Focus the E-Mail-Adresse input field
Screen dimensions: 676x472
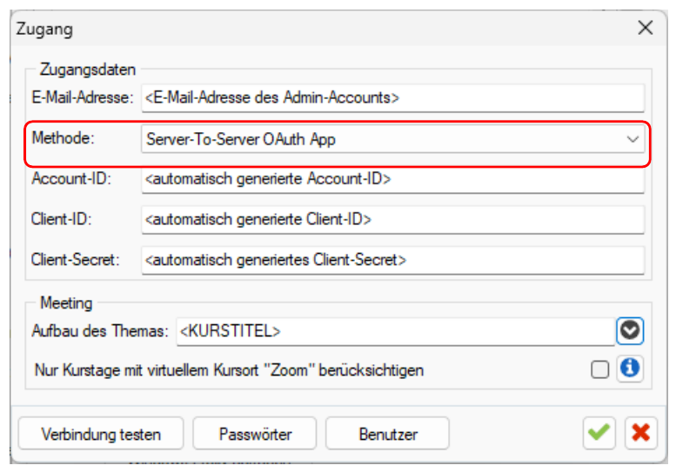392,97
